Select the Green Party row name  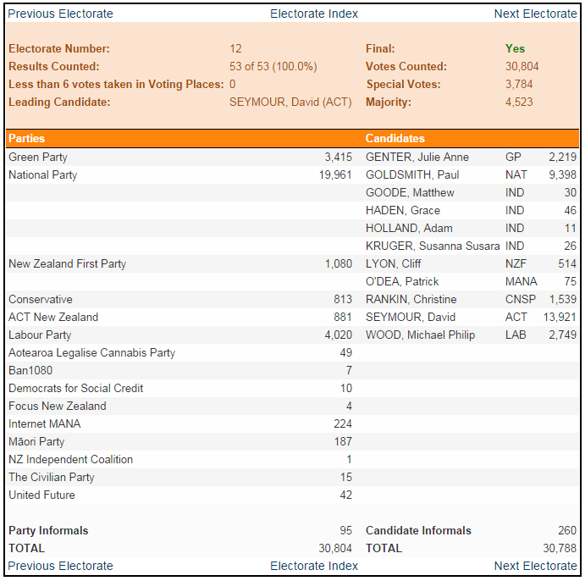click(x=38, y=157)
